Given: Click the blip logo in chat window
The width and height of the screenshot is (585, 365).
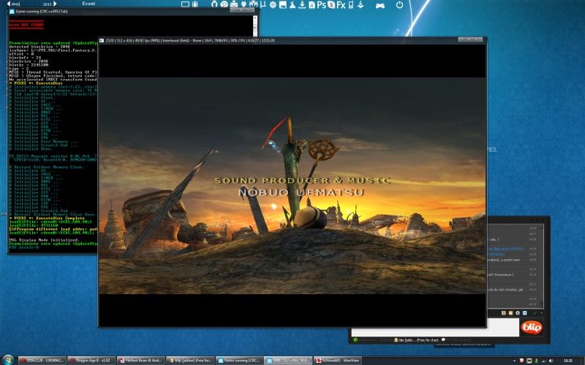Looking at the screenshot, I should [532, 327].
